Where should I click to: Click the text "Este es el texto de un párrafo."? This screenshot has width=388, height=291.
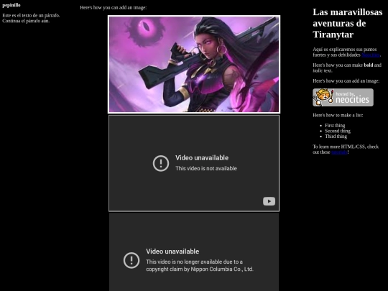click(x=31, y=15)
